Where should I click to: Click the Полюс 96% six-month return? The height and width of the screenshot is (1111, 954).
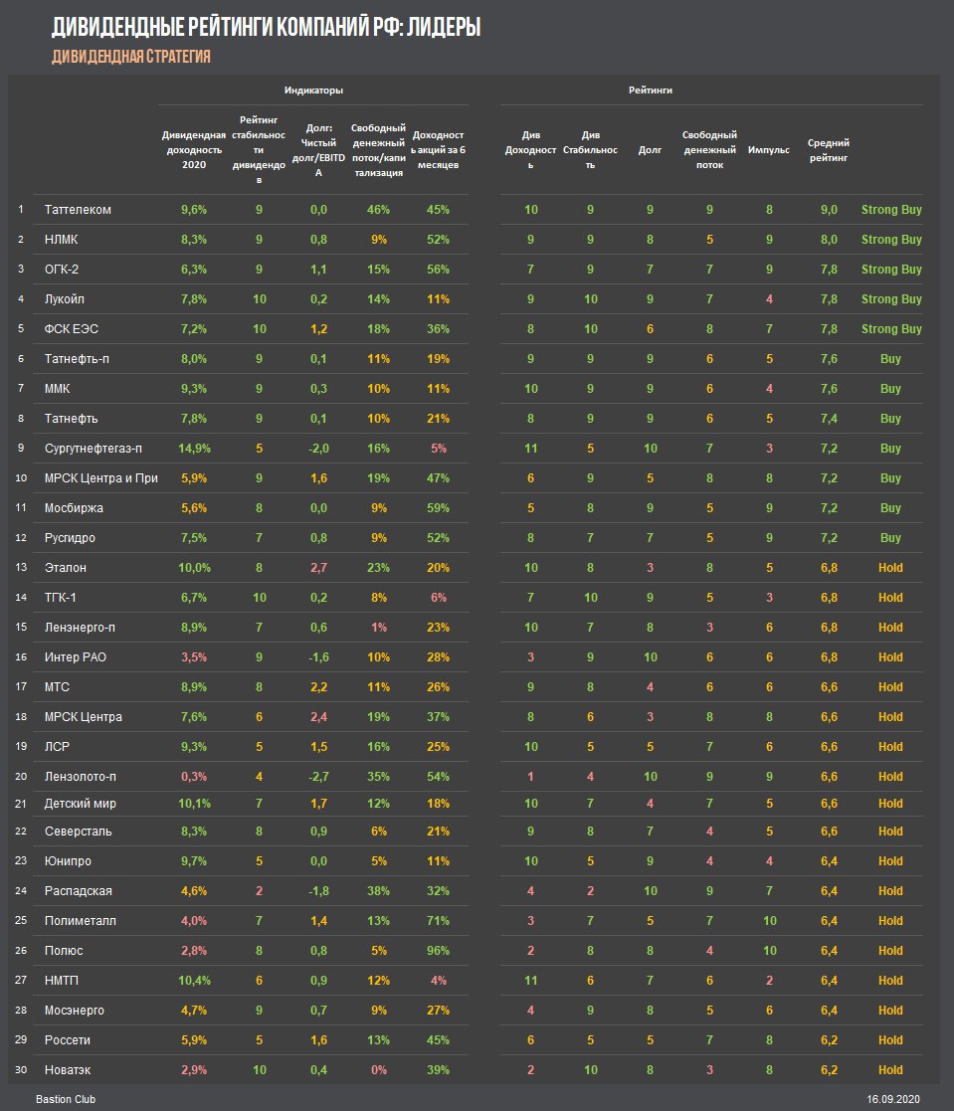[x=438, y=951]
